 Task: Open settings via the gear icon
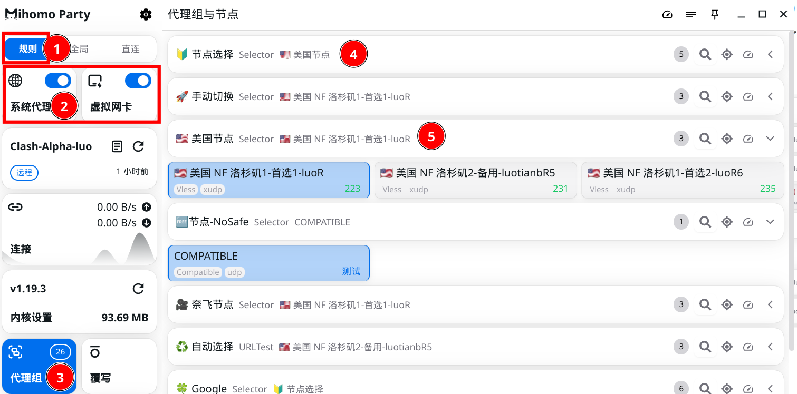click(146, 15)
